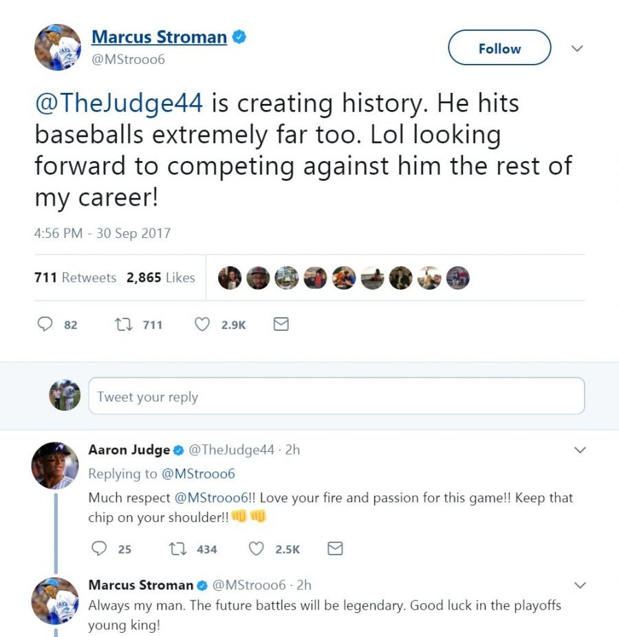The image size is (619, 637).
Task: Send main tweet via direct message icon
Action: point(281,324)
